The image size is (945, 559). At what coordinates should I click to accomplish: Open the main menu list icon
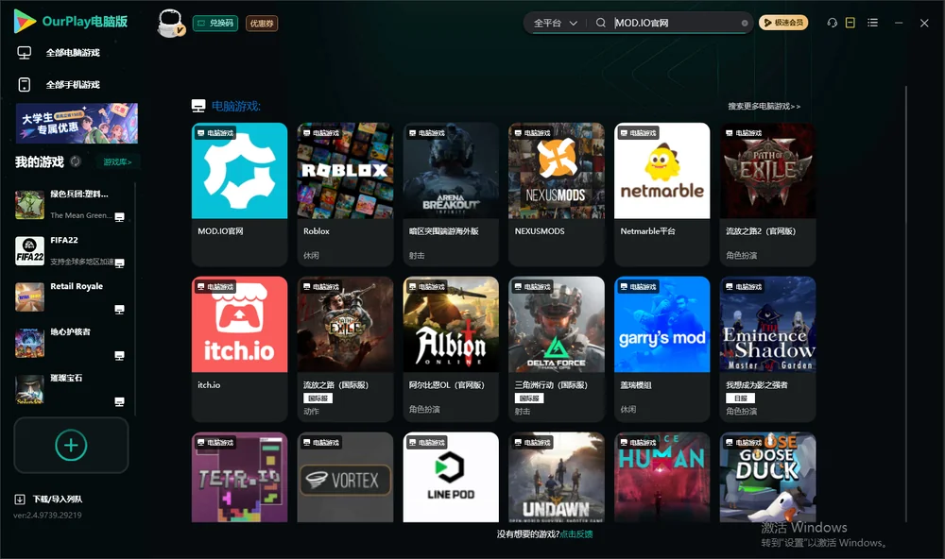872,23
